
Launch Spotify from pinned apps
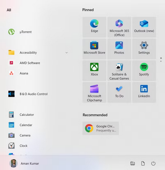click(x=144, y=71)
